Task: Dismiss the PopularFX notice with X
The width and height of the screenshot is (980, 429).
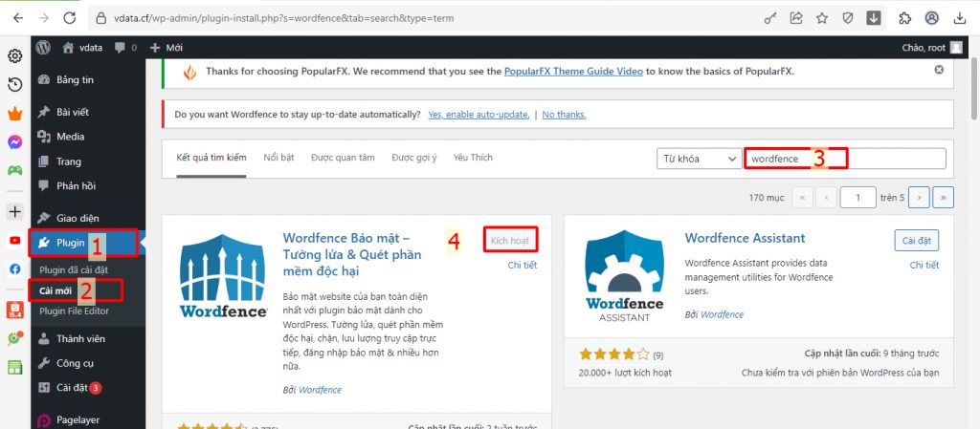Action: (939, 70)
